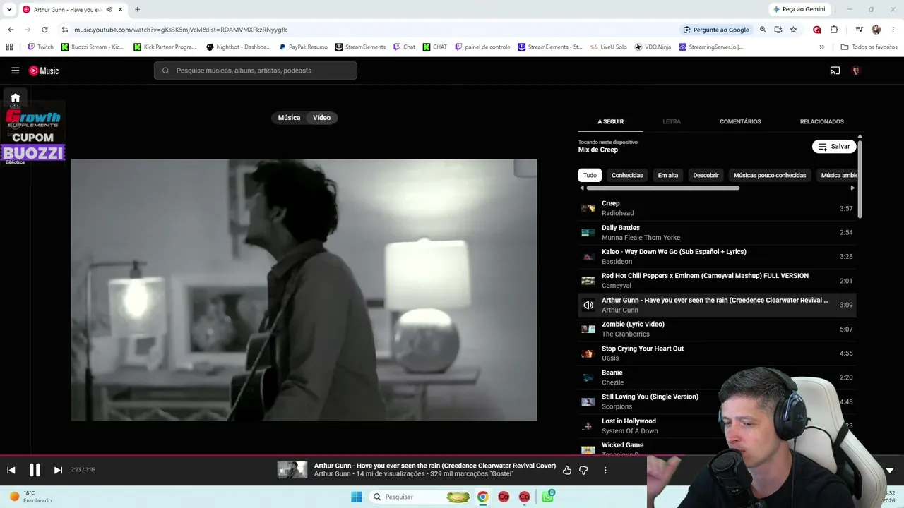Play Kaleo - Way Down We Go

pyautogui.click(x=717, y=257)
